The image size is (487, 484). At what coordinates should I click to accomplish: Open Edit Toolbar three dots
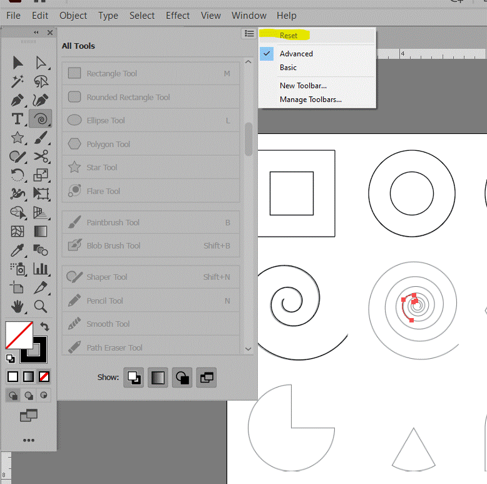[29, 440]
